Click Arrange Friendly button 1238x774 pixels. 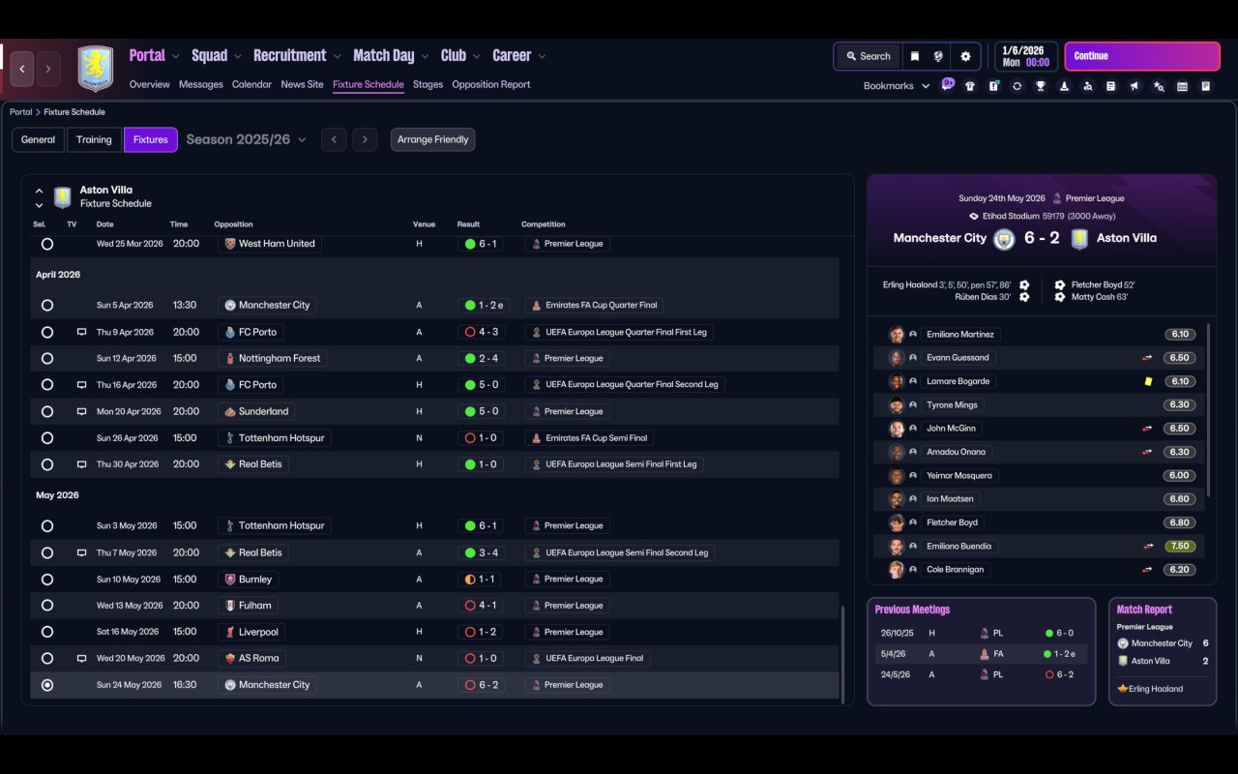click(432, 139)
